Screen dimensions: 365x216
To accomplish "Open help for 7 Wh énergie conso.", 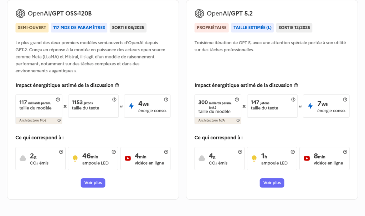I will pos(345,99).
